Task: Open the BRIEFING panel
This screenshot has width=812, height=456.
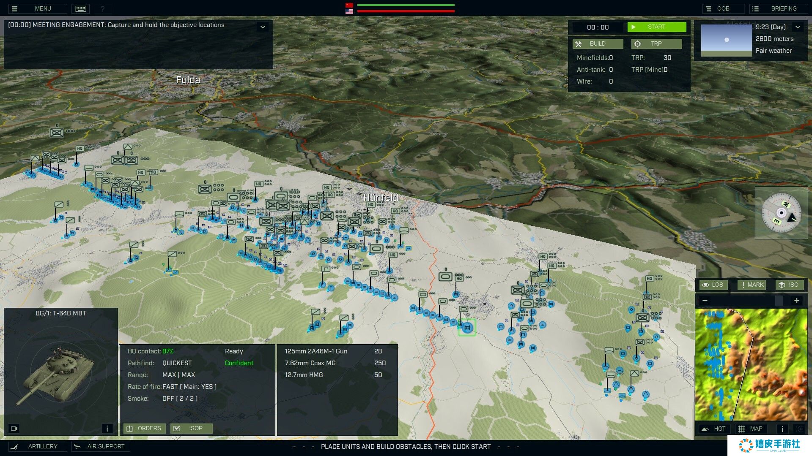Action: pos(778,8)
